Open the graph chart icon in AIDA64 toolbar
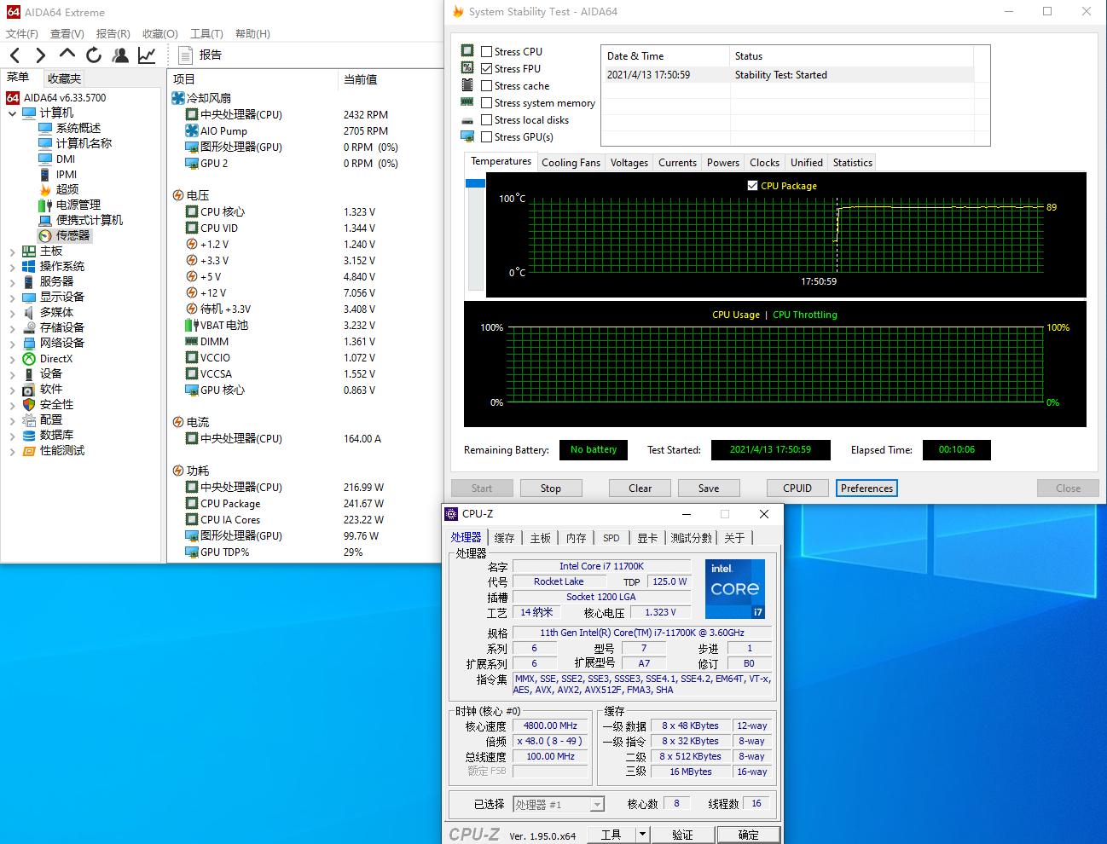 coord(147,55)
